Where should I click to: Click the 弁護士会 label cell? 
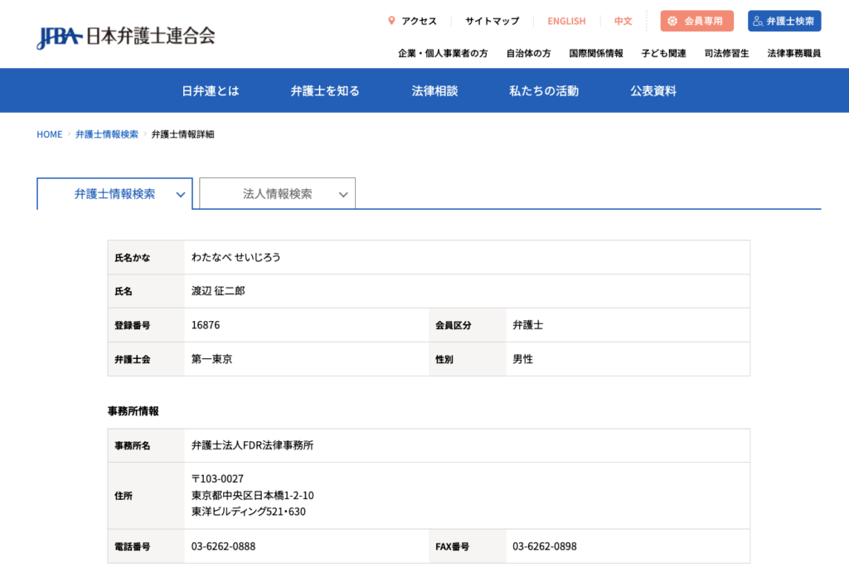click(x=146, y=359)
